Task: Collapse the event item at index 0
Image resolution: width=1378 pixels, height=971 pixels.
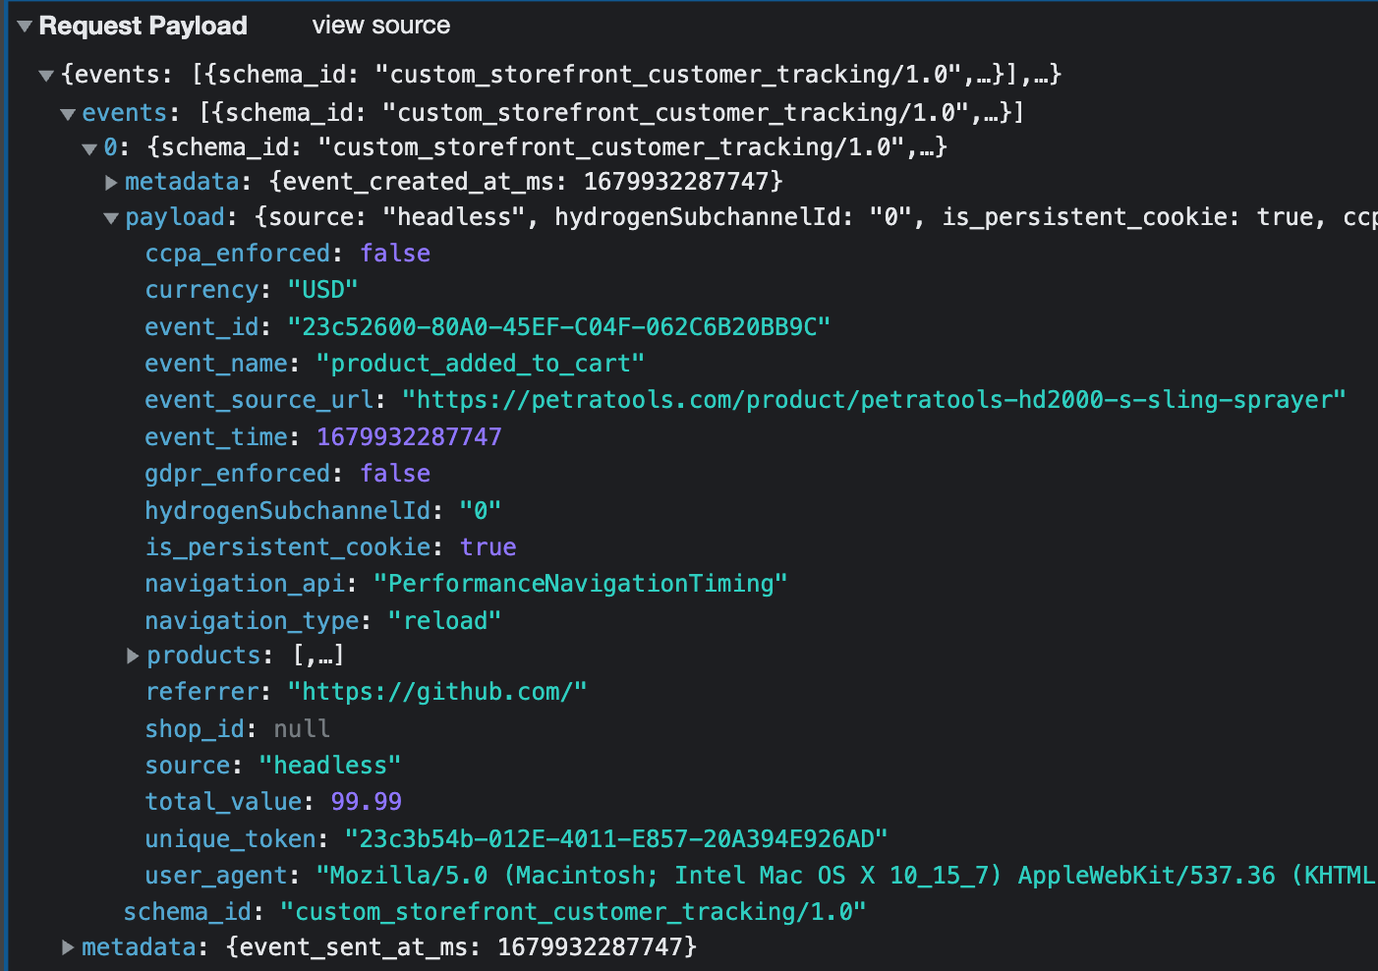Action: tap(89, 146)
